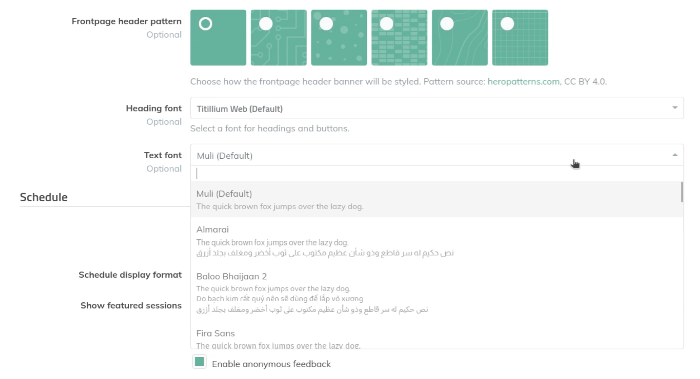Select the circuit board header pattern

(278, 38)
